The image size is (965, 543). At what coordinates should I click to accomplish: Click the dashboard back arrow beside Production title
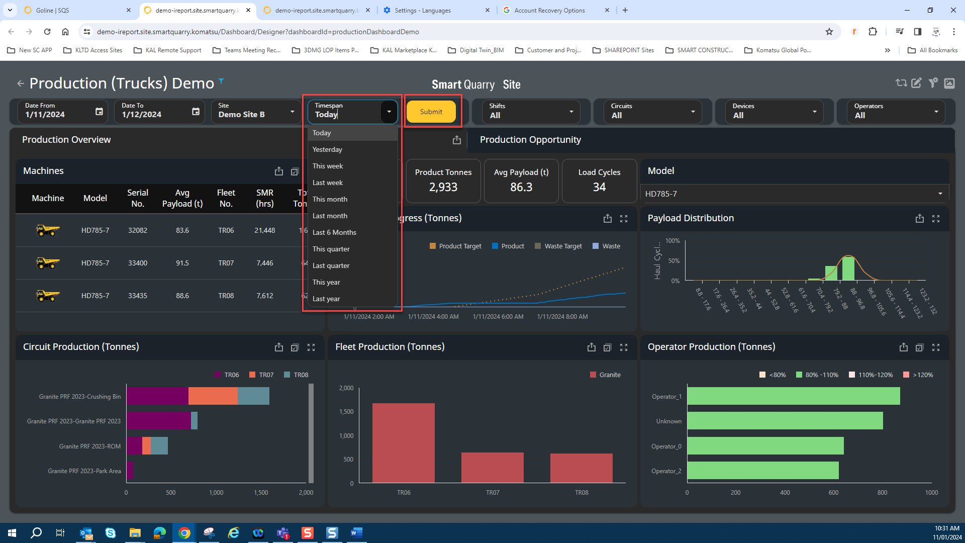[x=21, y=83]
